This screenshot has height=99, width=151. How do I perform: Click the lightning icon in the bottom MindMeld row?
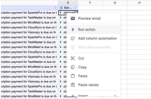tap(61, 96)
